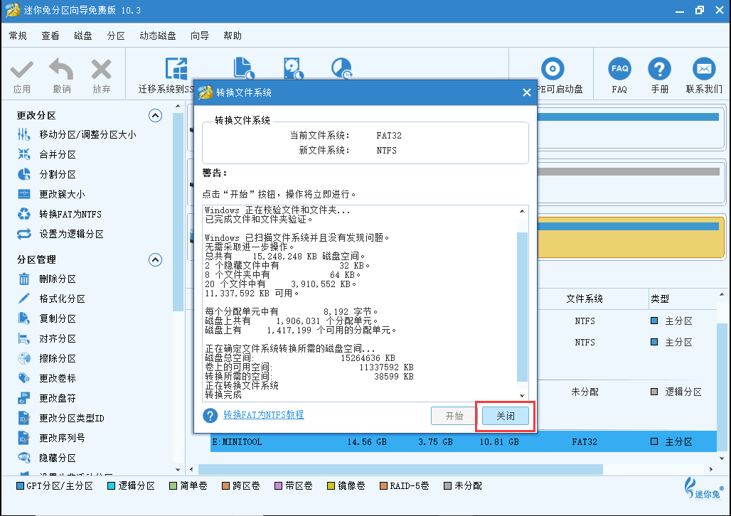Screen dimensions: 731x516
Task: Click the sidebar scroll-up arrow
Action: point(178,107)
